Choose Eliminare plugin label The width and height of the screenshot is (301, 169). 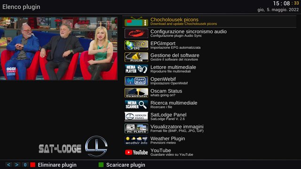point(57,165)
